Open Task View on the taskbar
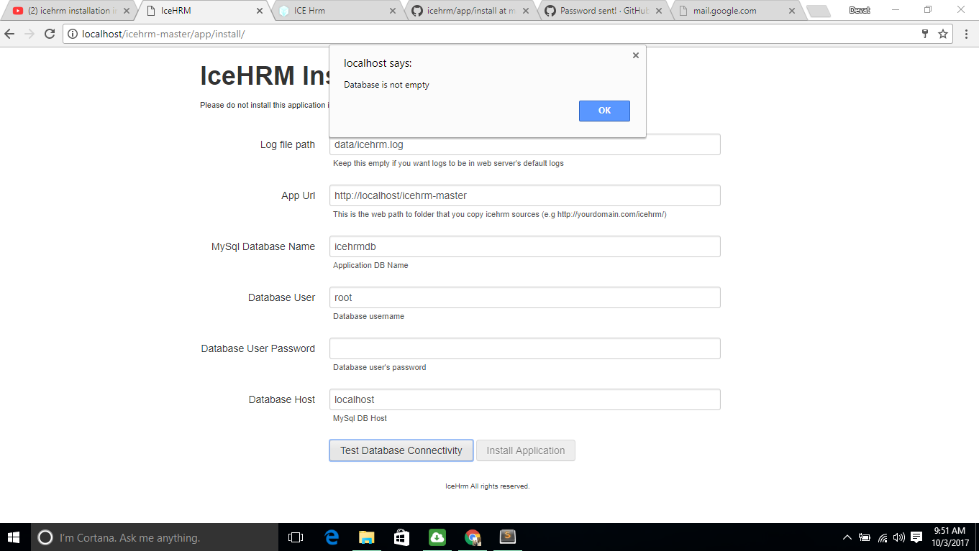This screenshot has height=551, width=979. coord(295,537)
